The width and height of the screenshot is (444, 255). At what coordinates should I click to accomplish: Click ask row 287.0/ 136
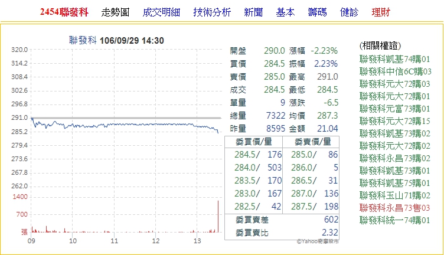coord(314,194)
